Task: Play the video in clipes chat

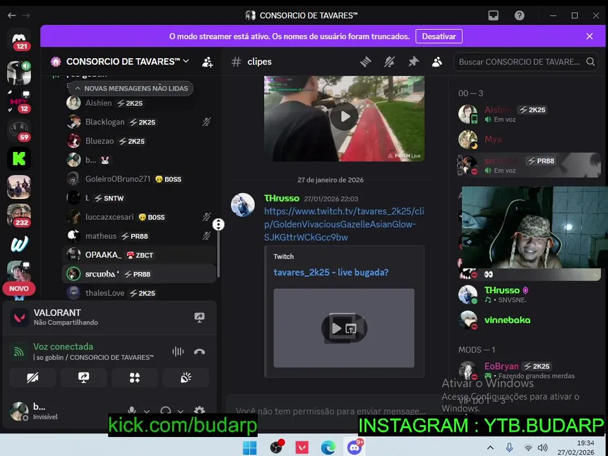Action: 345,117
